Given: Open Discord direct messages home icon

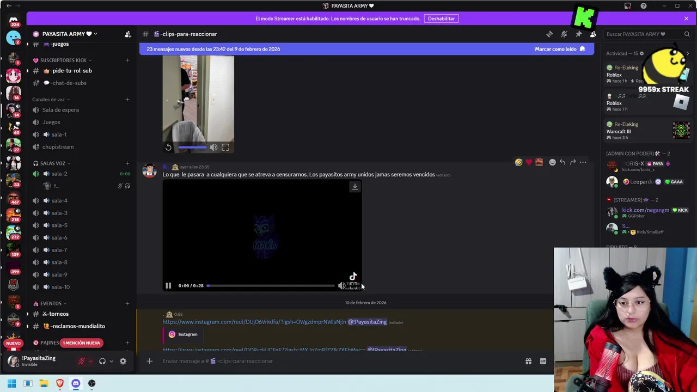Looking at the screenshot, I should (13, 21).
